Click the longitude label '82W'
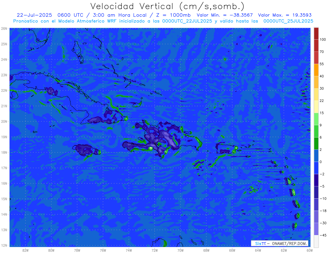 click(25, 250)
